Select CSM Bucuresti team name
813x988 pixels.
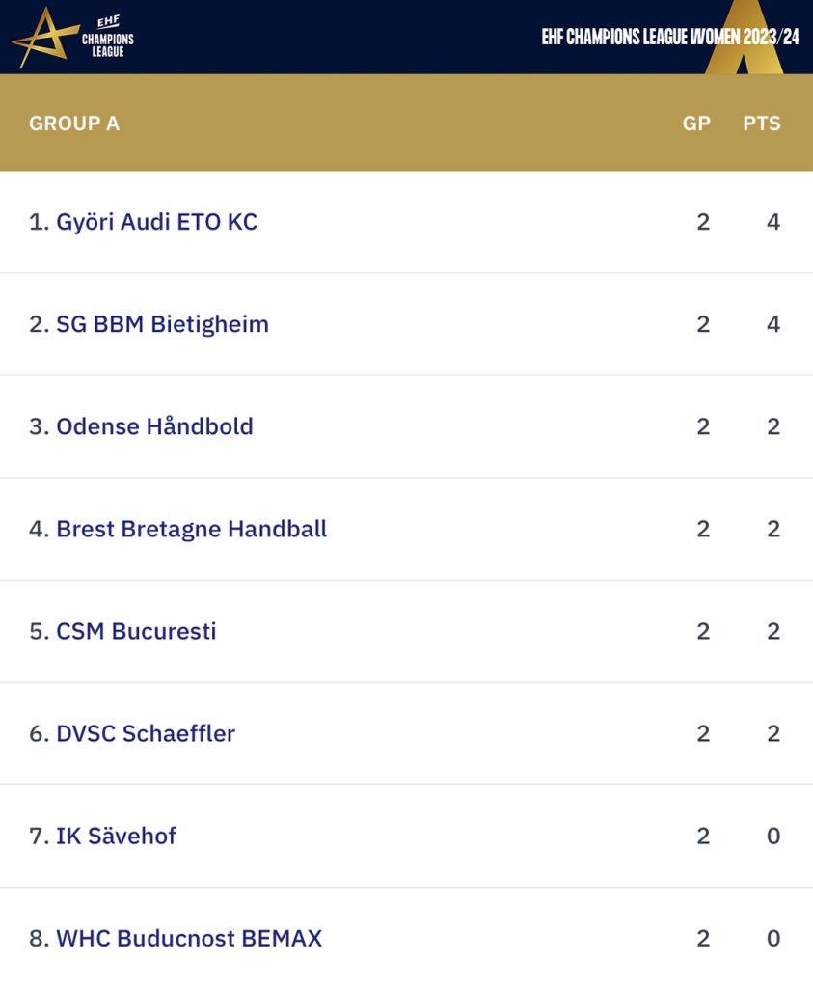136,631
